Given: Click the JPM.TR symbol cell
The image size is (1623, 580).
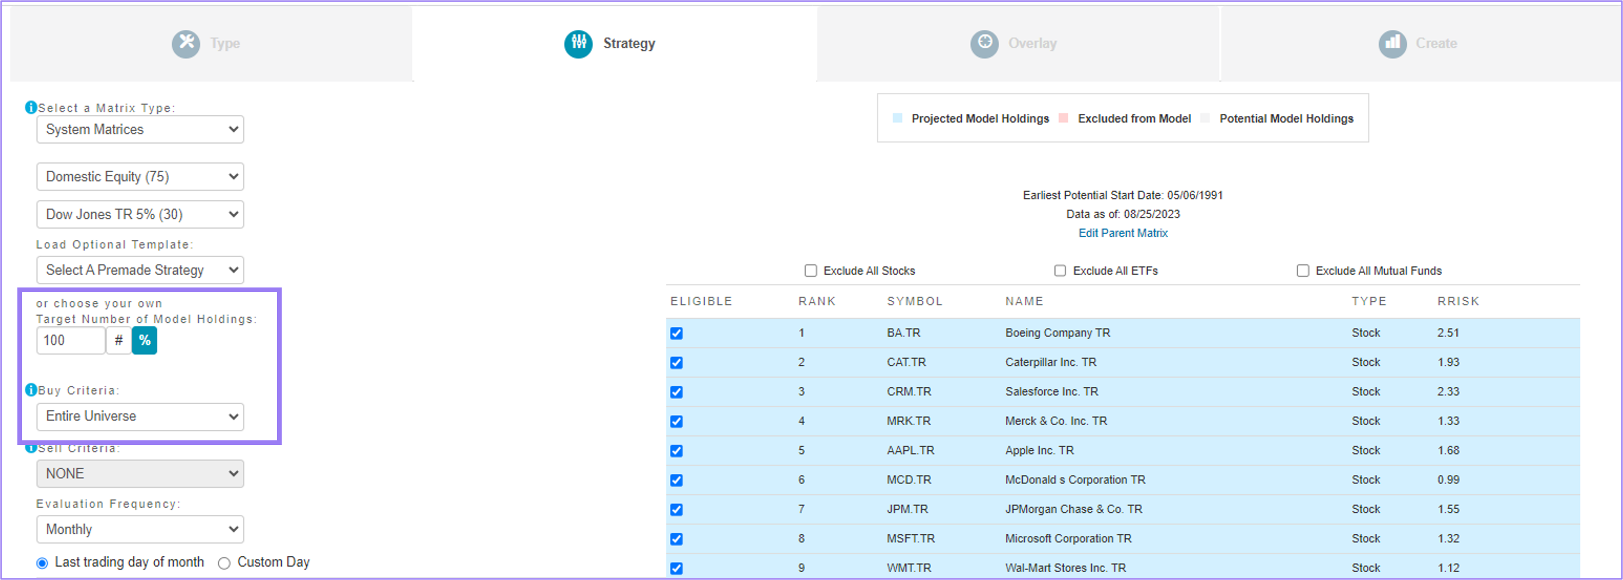Looking at the screenshot, I should [907, 509].
